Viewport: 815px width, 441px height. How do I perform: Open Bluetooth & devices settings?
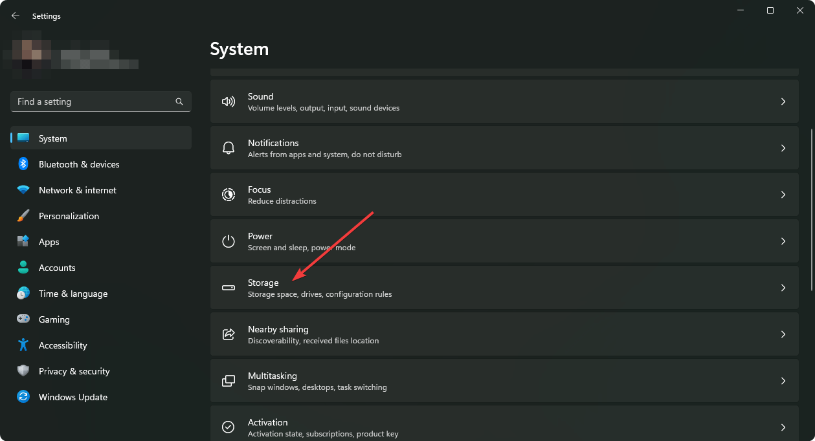coord(101,164)
